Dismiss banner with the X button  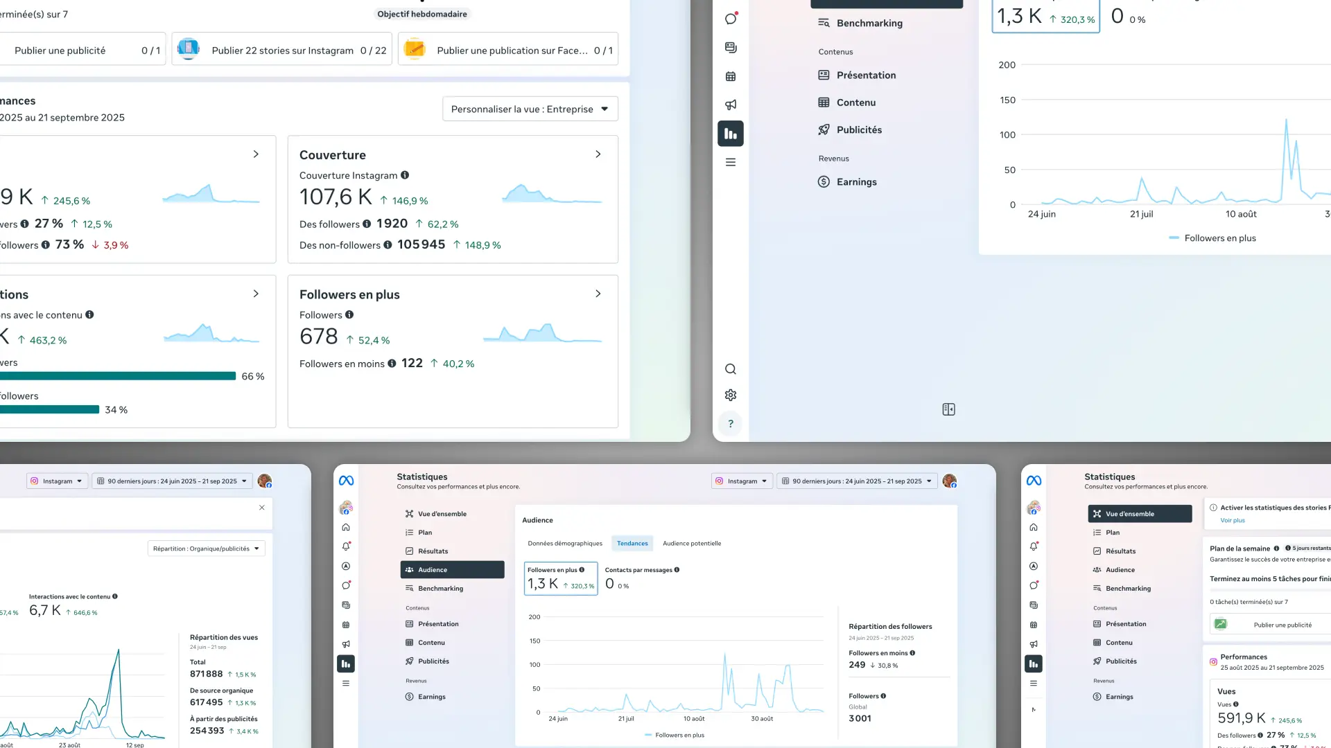261,508
